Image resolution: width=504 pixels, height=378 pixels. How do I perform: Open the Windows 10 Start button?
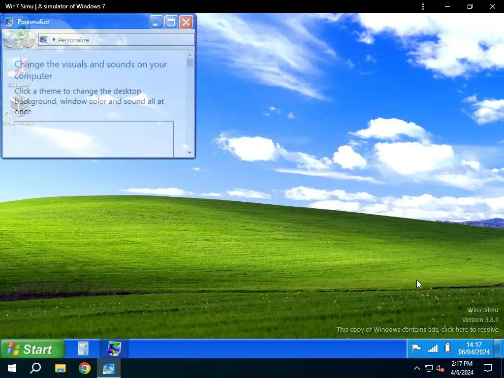[x=12, y=368]
